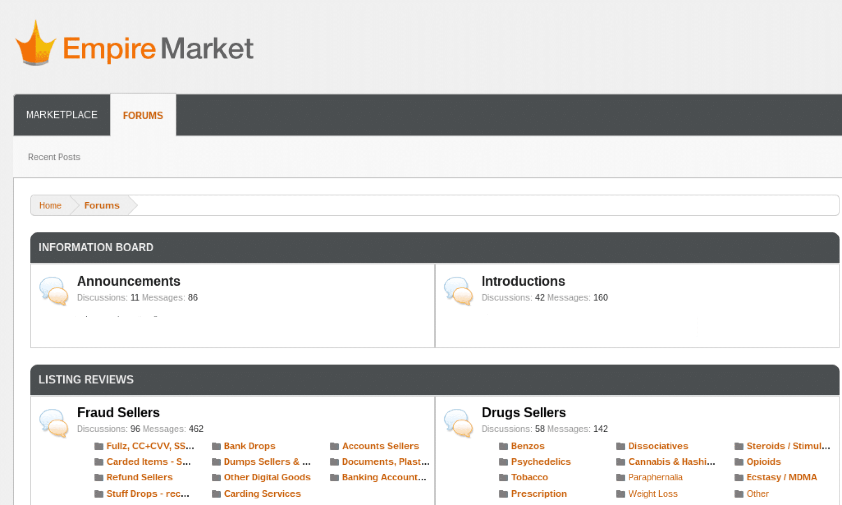The width and height of the screenshot is (842, 505).
Task: Open the Refund Sellers subforum
Action: click(139, 477)
